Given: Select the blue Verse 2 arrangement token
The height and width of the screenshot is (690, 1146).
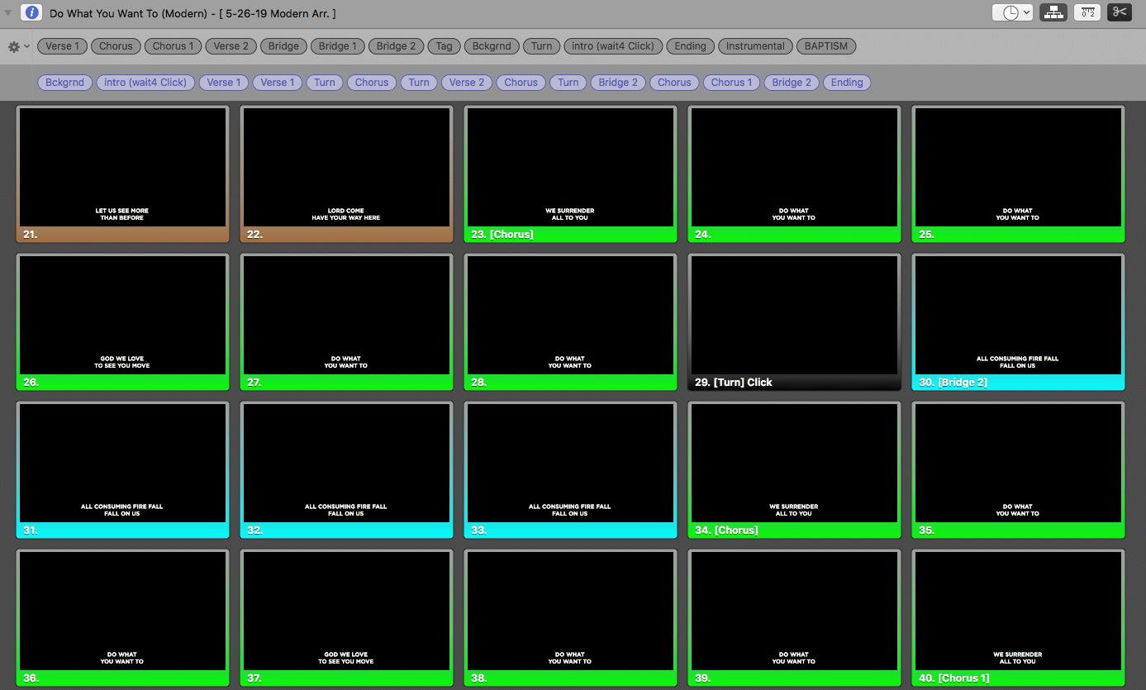Looking at the screenshot, I should pyautogui.click(x=467, y=83).
